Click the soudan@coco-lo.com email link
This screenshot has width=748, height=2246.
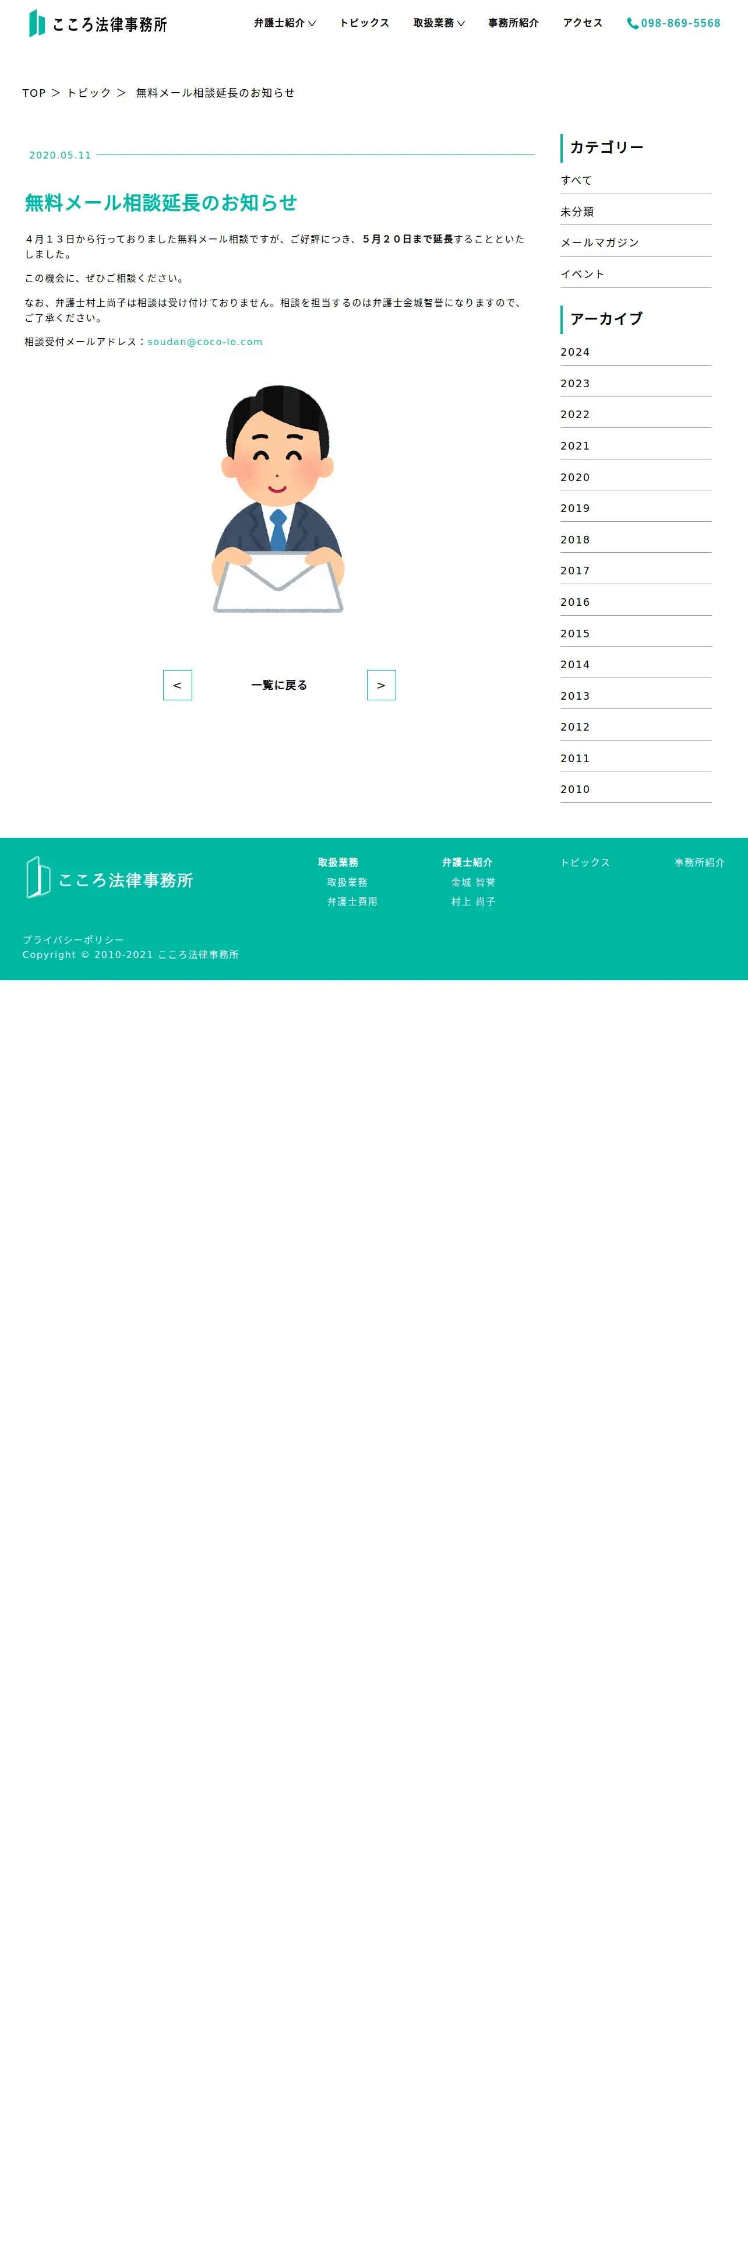[204, 342]
